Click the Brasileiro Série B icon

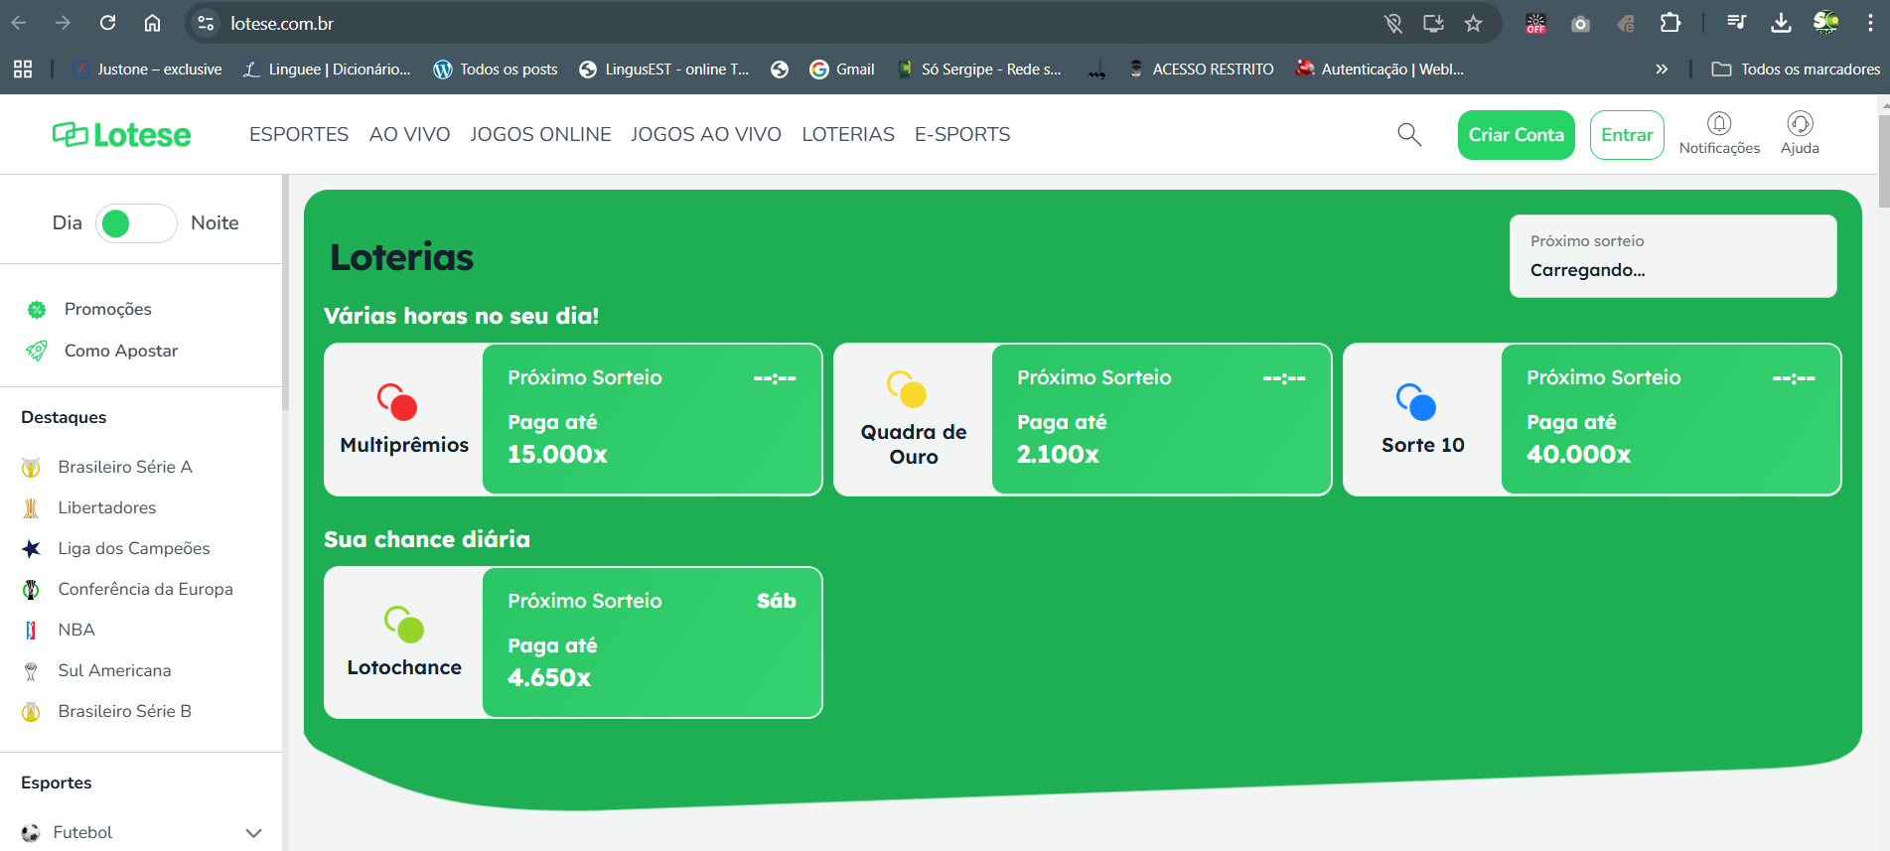[x=31, y=712]
